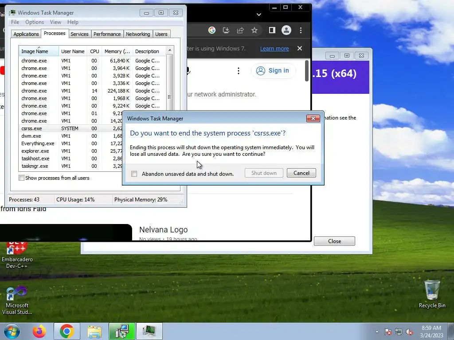Image resolution: width=454 pixels, height=340 pixels.
Task: Select the explorer.exe process row
Action: [71, 151]
